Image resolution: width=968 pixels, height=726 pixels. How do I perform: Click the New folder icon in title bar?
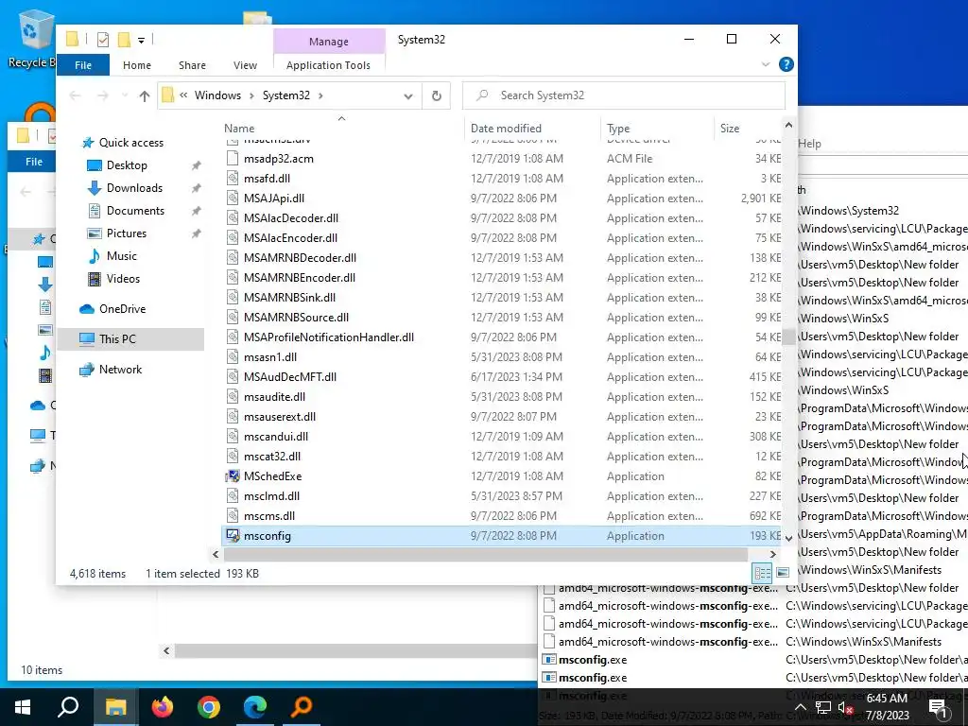coord(124,40)
